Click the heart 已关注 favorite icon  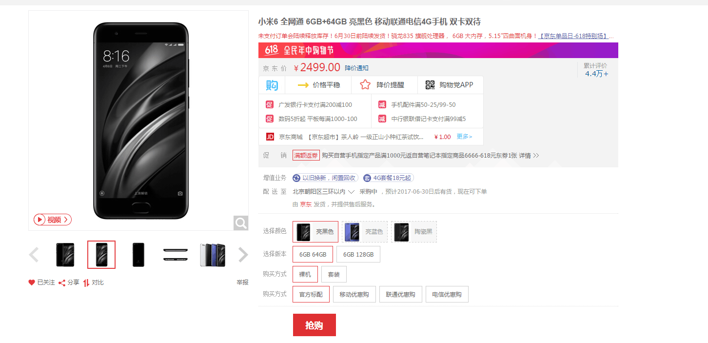(x=32, y=282)
